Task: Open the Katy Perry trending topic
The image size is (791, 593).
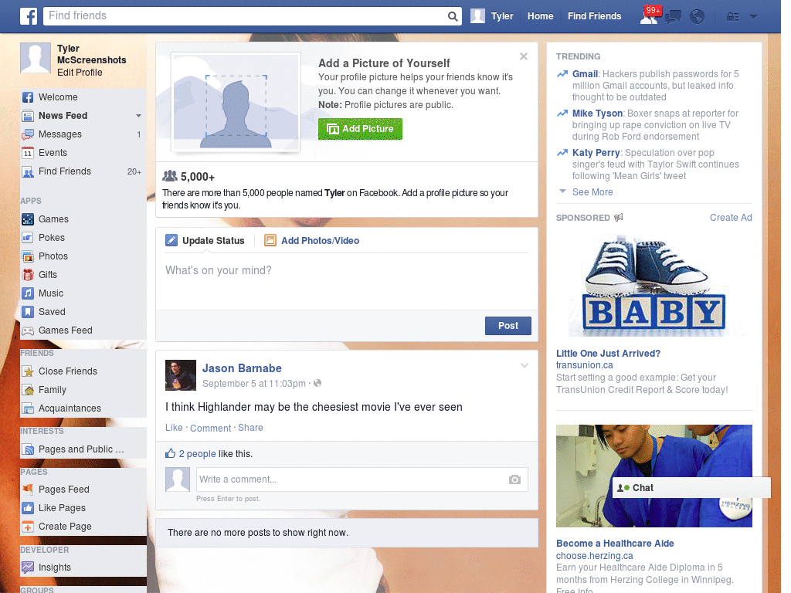Action: 596,153
